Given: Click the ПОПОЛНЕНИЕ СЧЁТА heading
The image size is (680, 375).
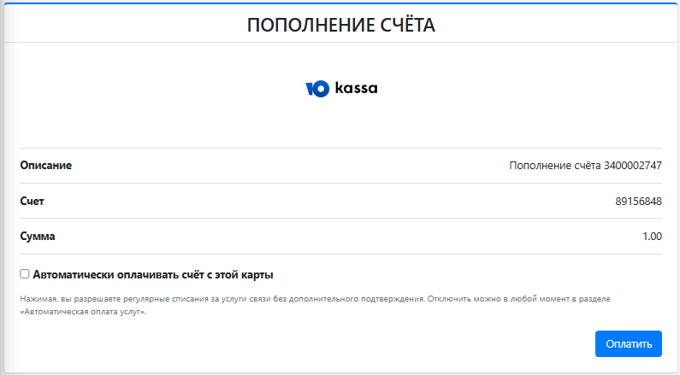Looking at the screenshot, I should (x=341, y=25).
